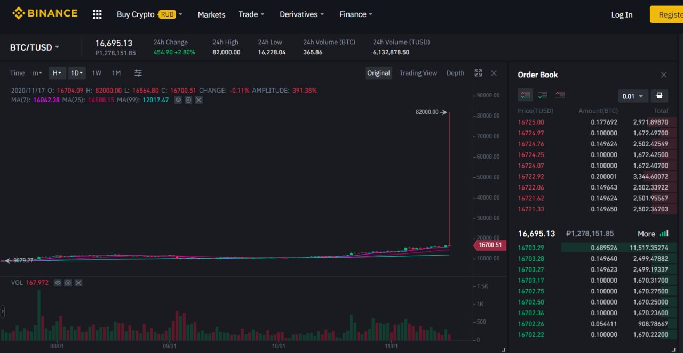The height and width of the screenshot is (353, 683).
Task: Click the signal bars icon beside More
Action: coord(664,233)
